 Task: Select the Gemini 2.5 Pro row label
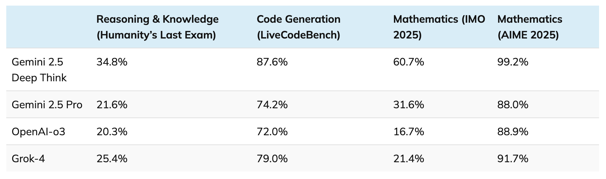click(47, 105)
